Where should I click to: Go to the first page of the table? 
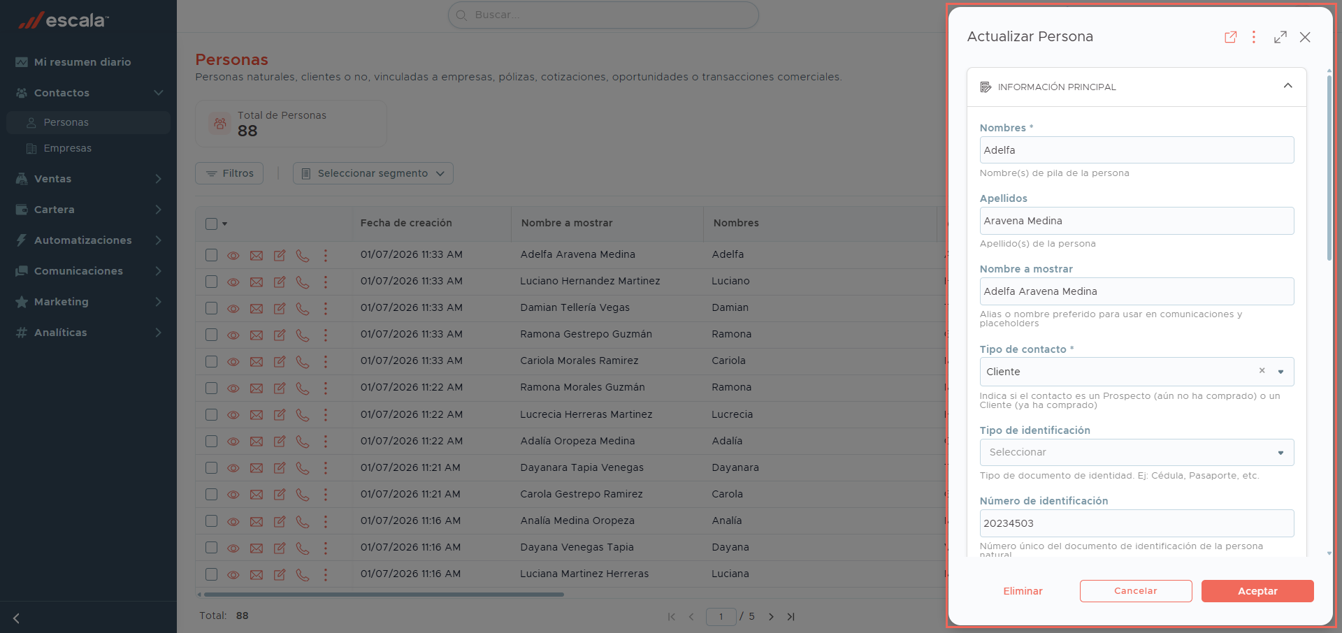pos(672,617)
